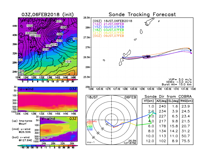Click the "VUP= 5.0 m/s" label
Image resolution: width=206 pixels, height=159 pixels.
(180, 79)
